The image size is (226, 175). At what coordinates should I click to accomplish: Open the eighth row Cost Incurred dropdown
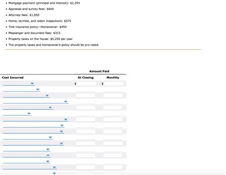pyautogui.click(x=33, y=126)
